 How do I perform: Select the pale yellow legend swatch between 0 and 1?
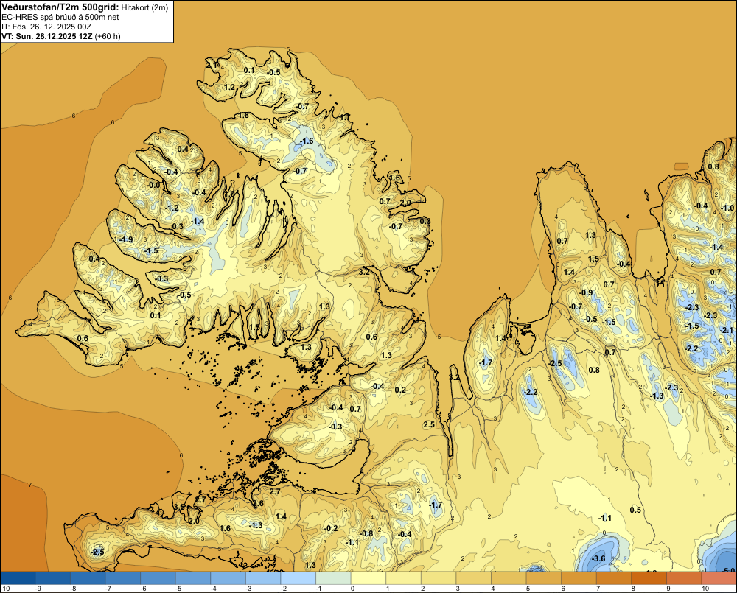point(368,578)
